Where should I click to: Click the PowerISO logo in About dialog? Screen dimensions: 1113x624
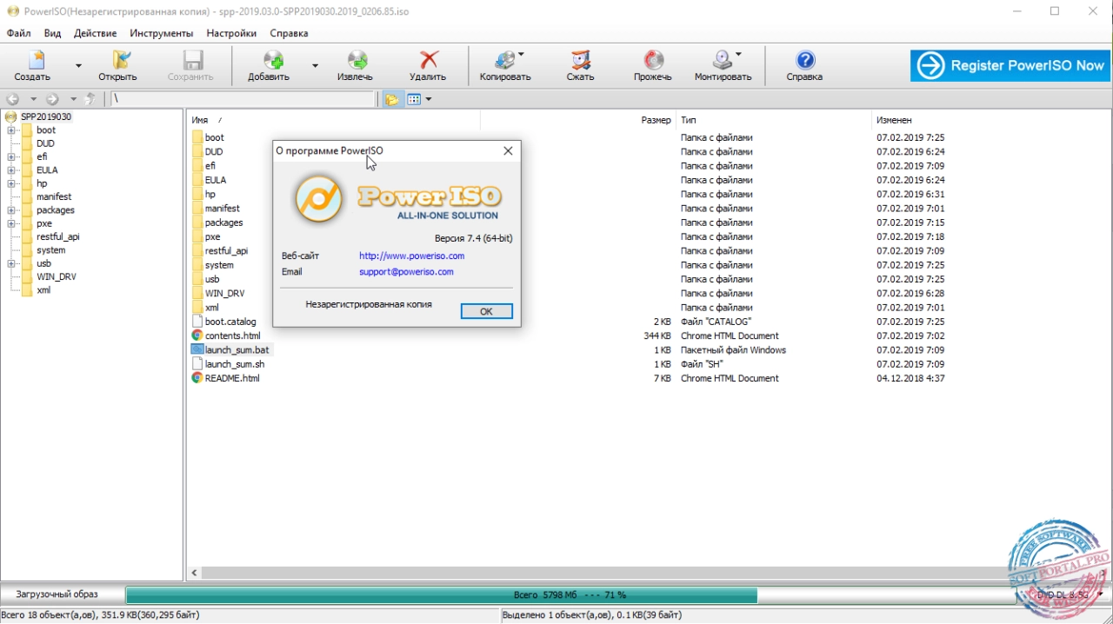click(x=318, y=200)
